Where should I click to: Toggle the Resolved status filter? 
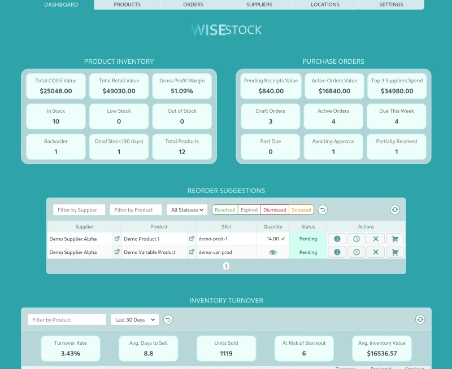[225, 210]
